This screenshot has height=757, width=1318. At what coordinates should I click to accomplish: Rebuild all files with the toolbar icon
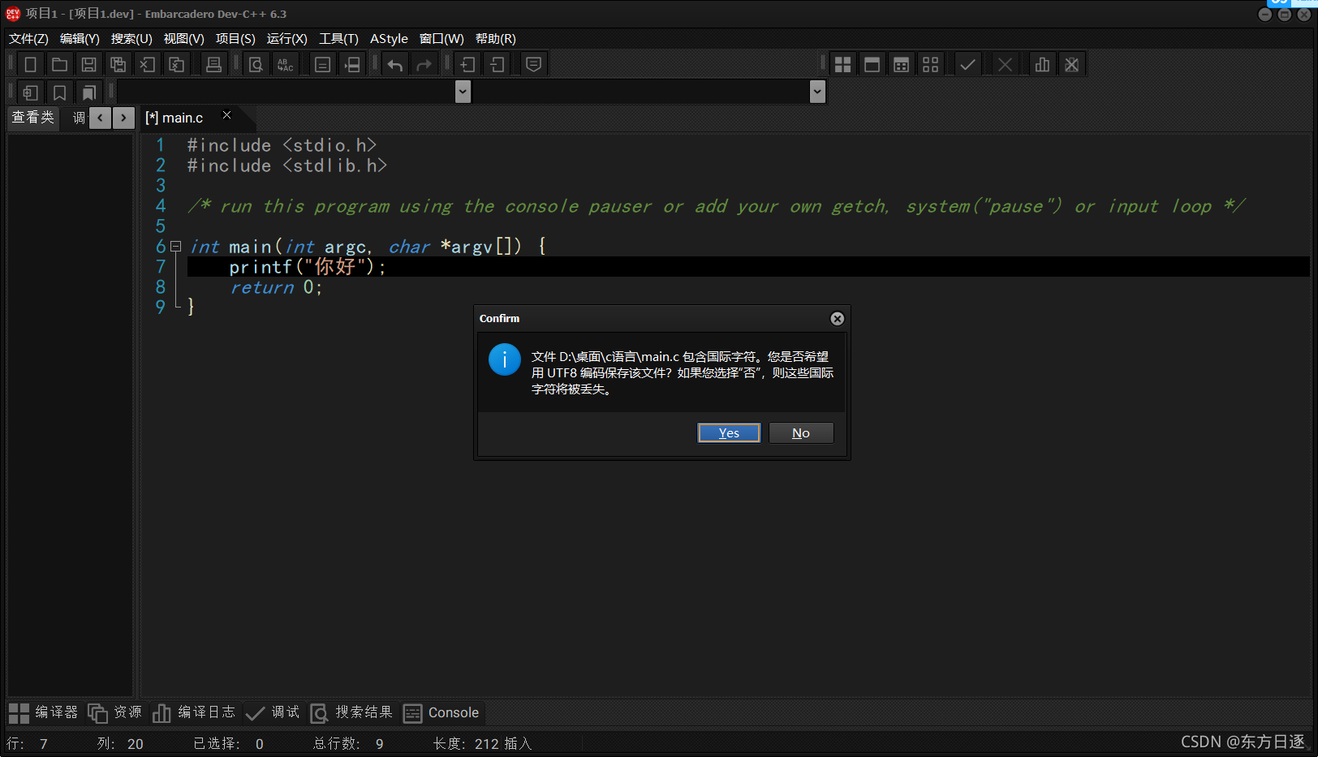coord(930,64)
